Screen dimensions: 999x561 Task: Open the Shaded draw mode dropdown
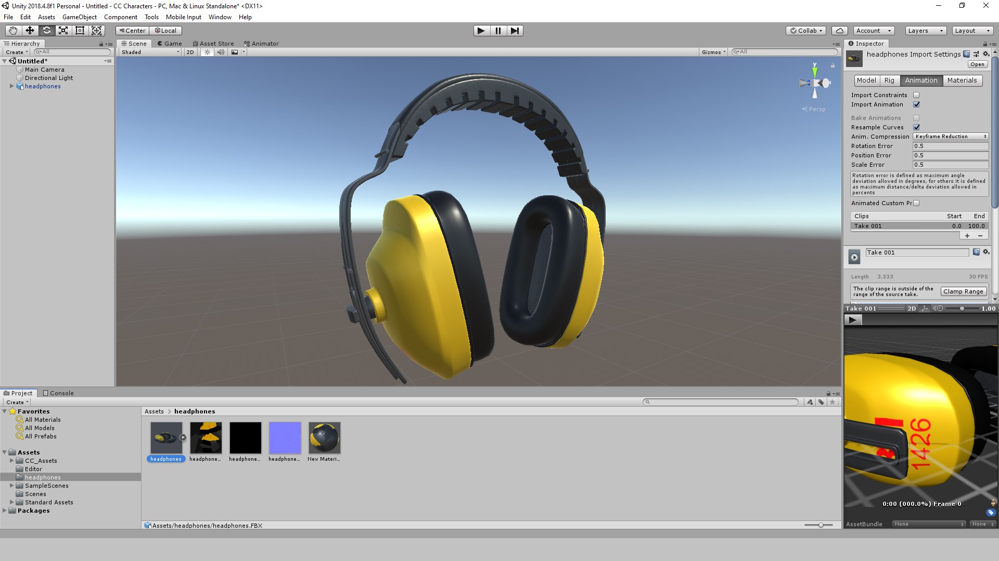point(150,52)
